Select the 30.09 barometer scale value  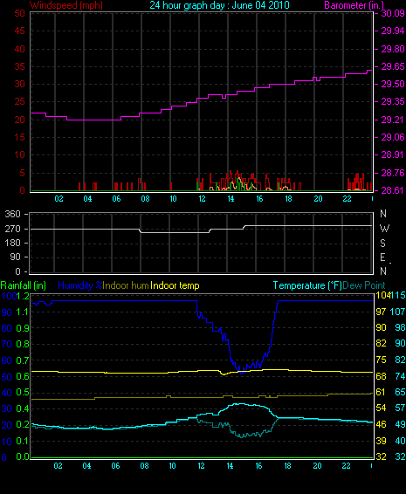pos(393,13)
